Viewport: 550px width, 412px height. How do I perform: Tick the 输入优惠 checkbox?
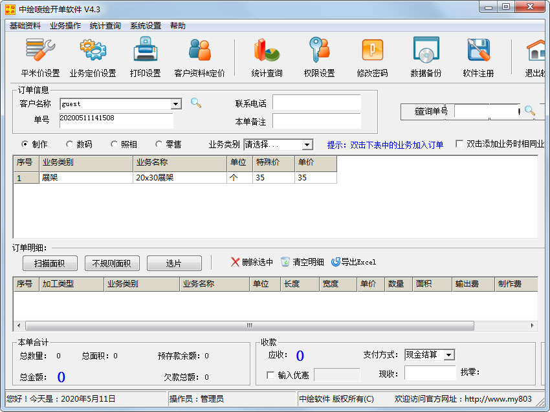270,375
